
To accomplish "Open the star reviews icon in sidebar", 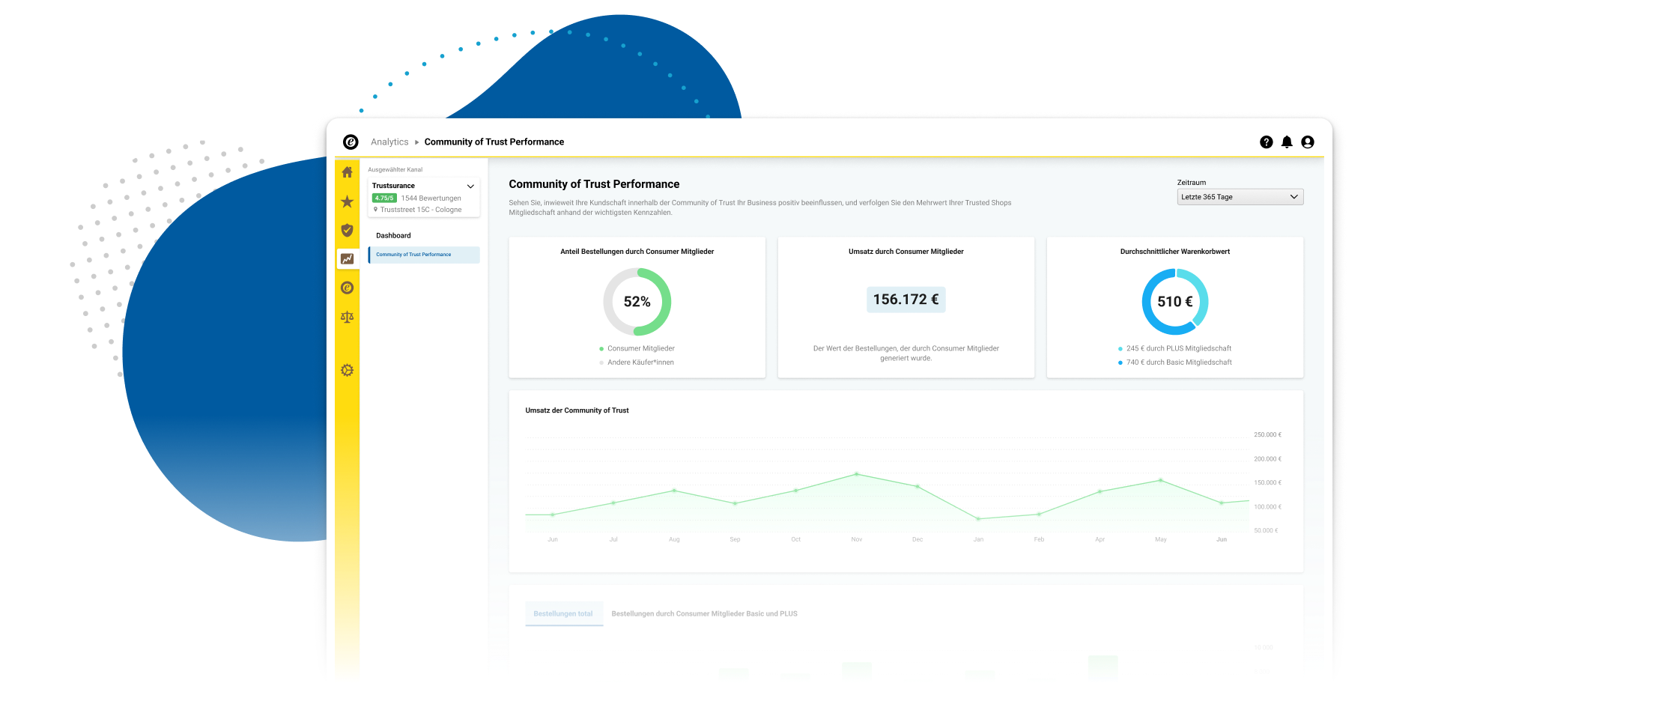I will [x=347, y=201].
